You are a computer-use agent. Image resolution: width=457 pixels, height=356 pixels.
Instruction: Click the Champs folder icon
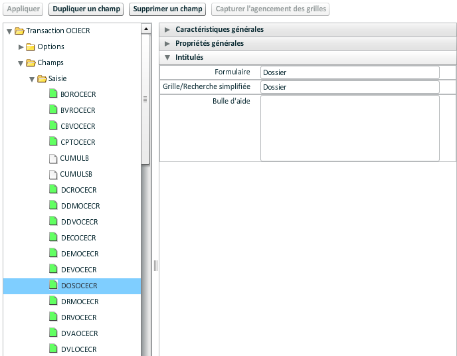pos(31,62)
